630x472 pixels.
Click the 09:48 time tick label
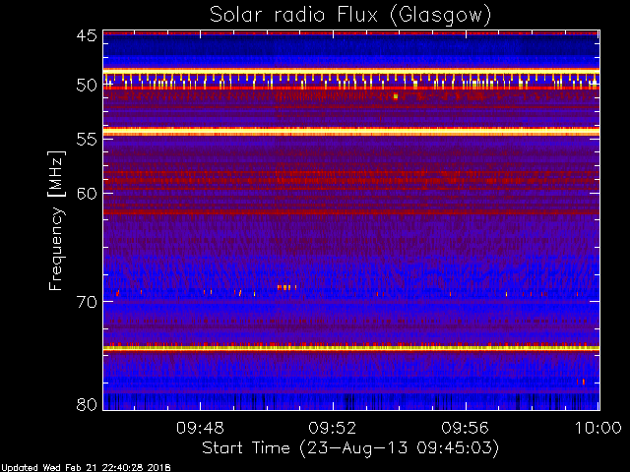(x=200, y=428)
